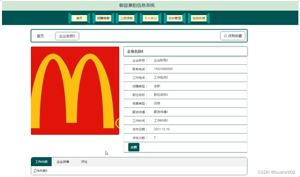Switch to the 工作内容 tab

pyautogui.click(x=41, y=162)
